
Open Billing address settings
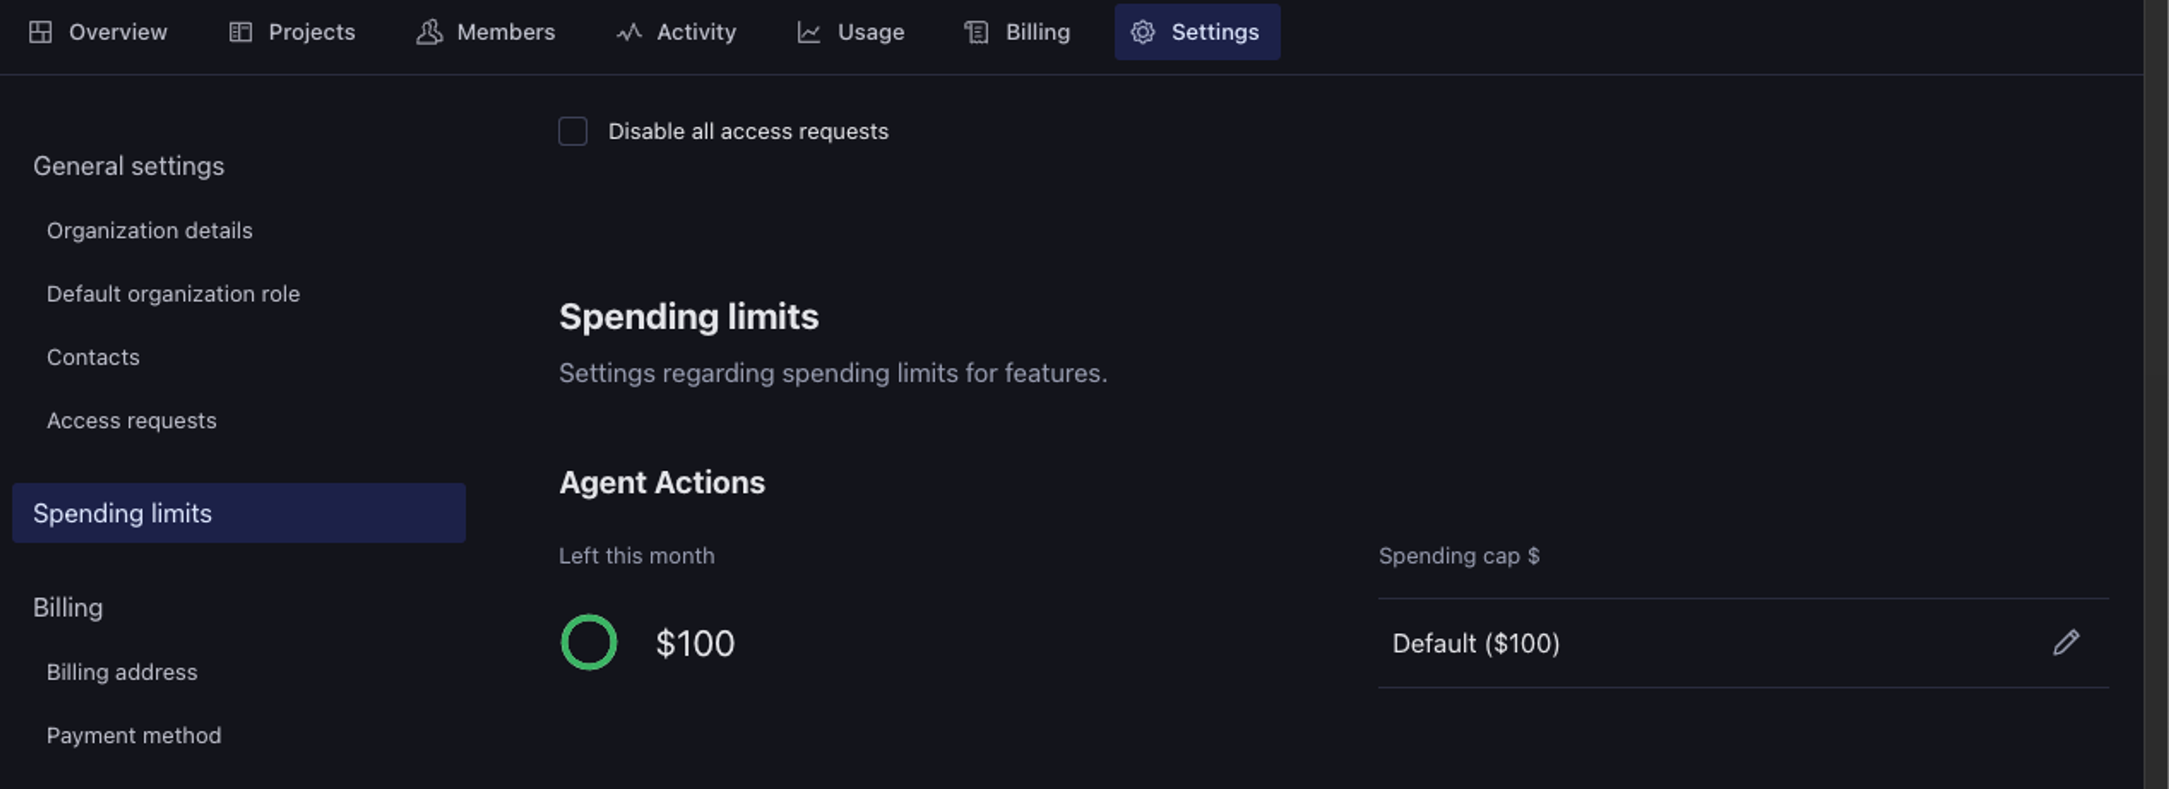[x=121, y=672]
